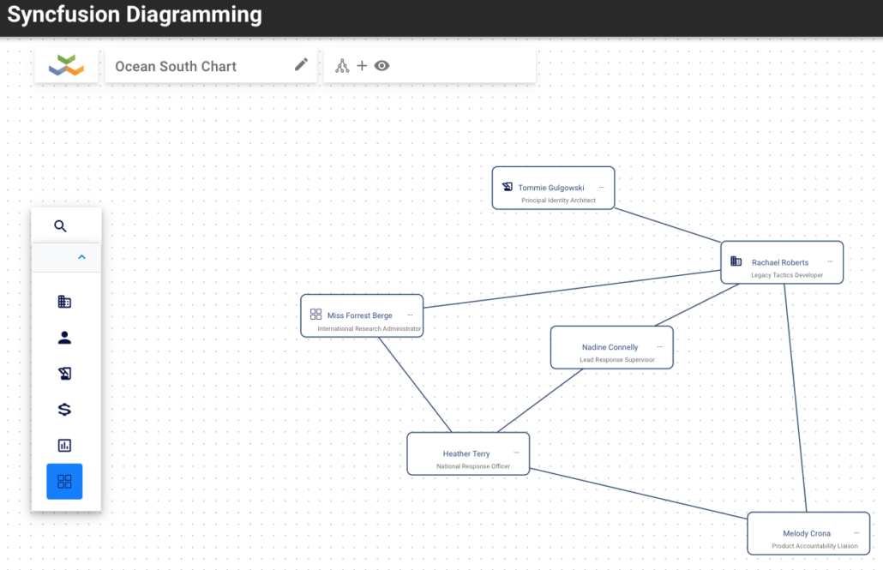Screen dimensions: 883x570
Task: Click the plus icon to add node
Action: pos(362,66)
